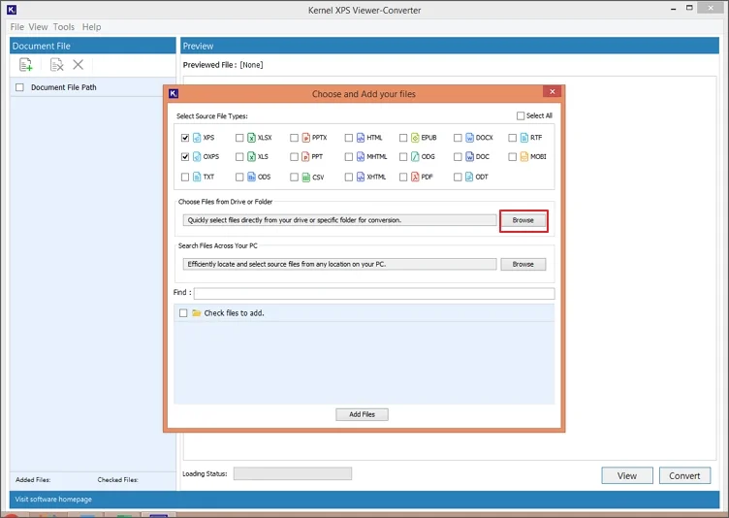Open the File menu
The image size is (729, 518).
click(16, 27)
